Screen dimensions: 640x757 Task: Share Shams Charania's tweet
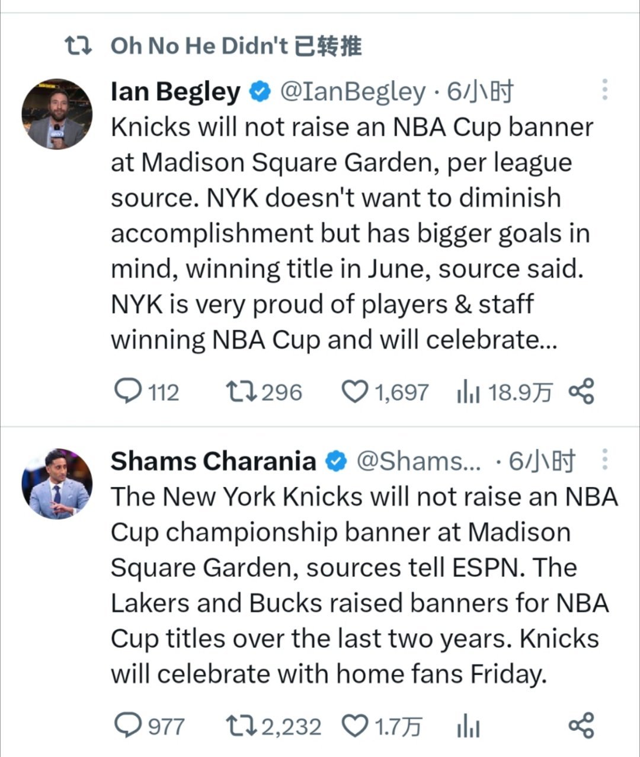point(581,726)
